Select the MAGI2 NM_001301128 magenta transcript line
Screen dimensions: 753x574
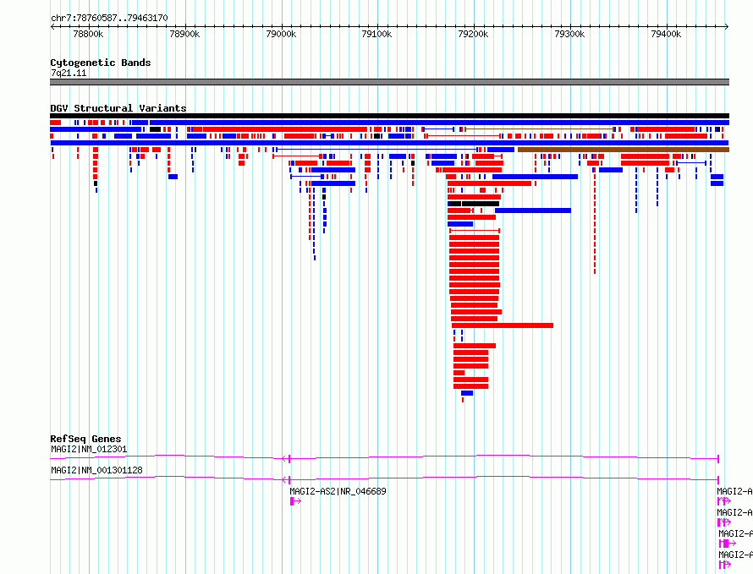(384, 478)
